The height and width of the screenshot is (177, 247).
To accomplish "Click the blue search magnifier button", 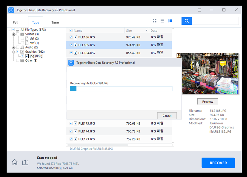I will pyautogui.click(x=187, y=21).
